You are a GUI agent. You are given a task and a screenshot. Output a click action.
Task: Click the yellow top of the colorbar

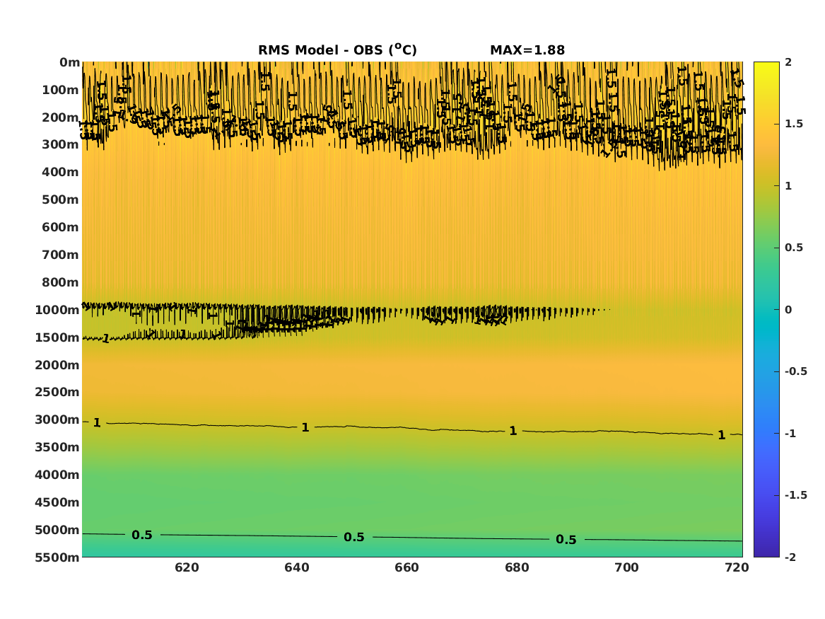[766, 66]
